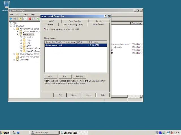Click the Server Manager quick launch icon
This screenshot has height=135, width=181.
[14, 133]
